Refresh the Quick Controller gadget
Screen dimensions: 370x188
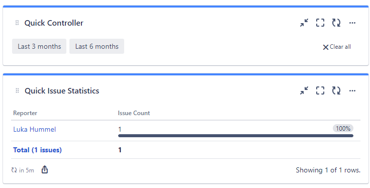336,23
